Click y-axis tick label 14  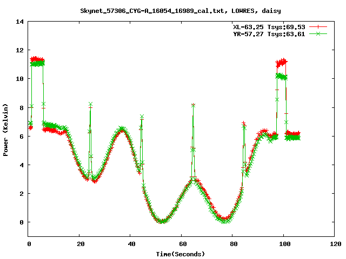tap(19, 22)
